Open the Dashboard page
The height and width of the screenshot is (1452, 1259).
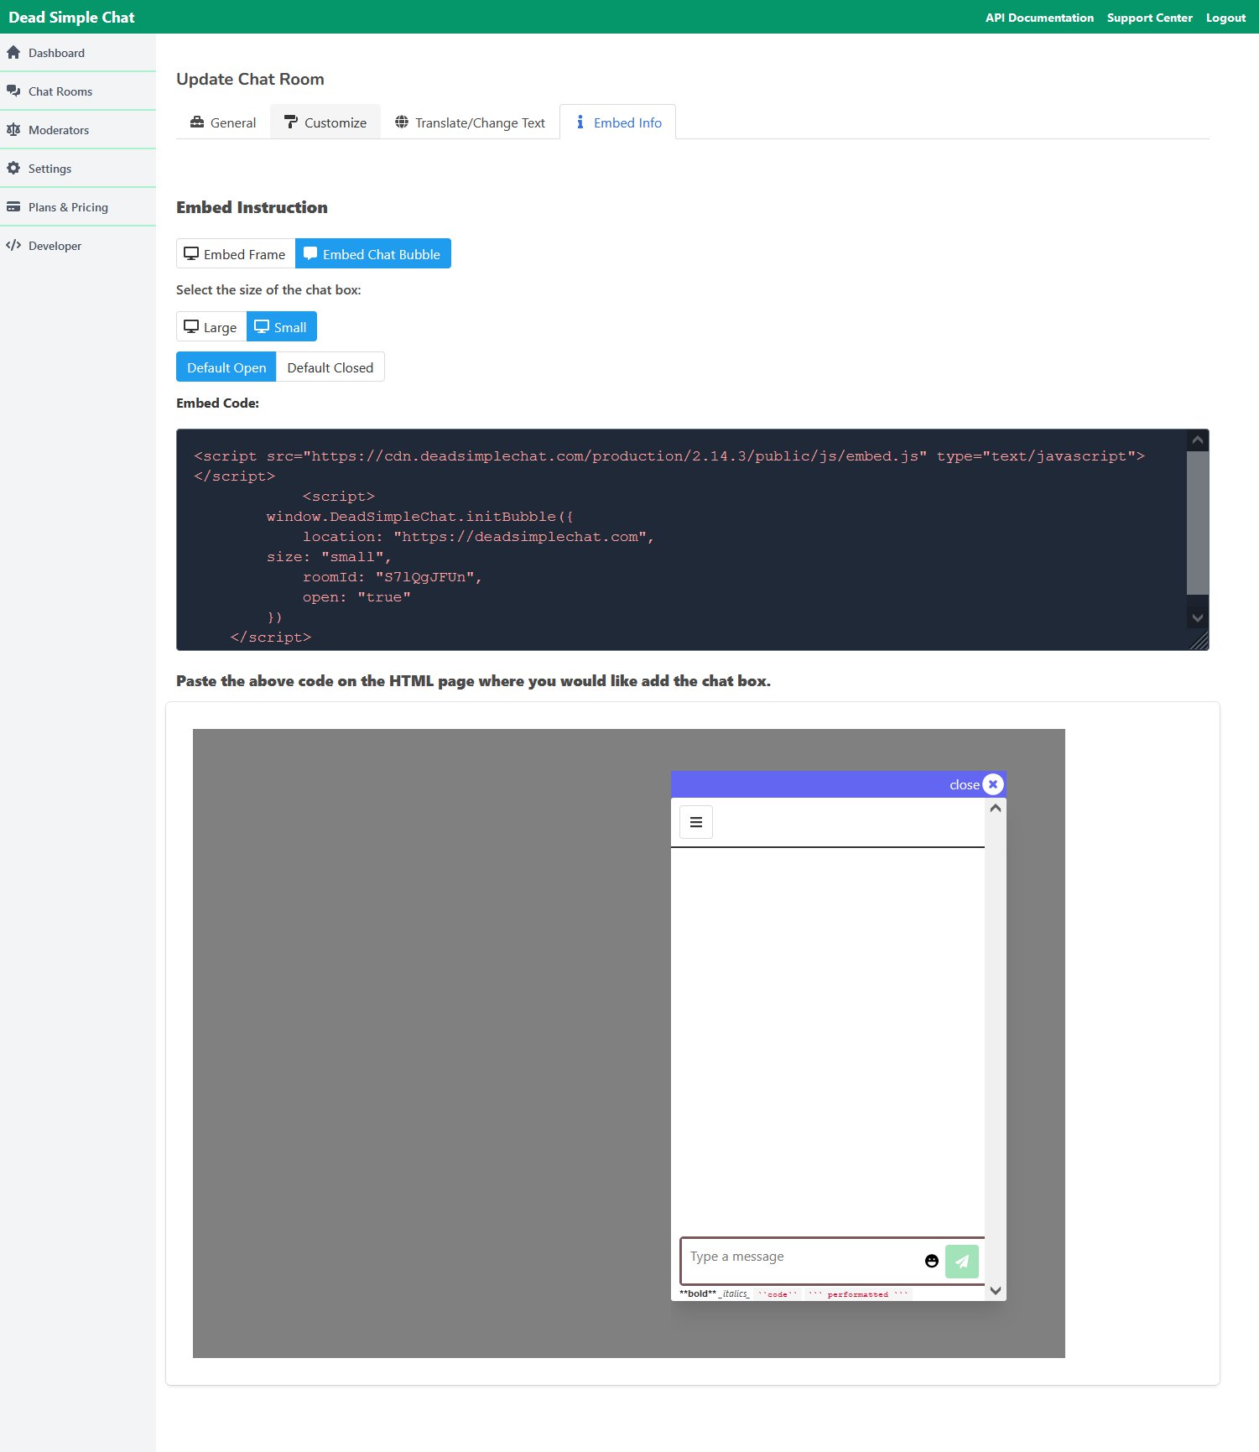[x=78, y=53]
